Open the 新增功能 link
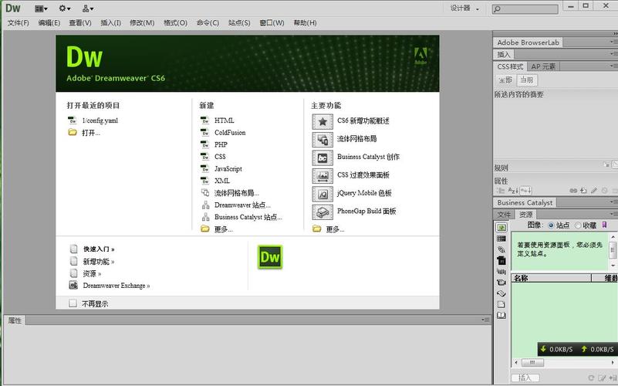The height and width of the screenshot is (386, 618). tap(99, 262)
